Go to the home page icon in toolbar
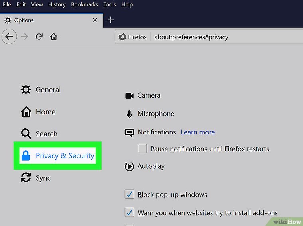The width and height of the screenshot is (303, 226). [54, 37]
